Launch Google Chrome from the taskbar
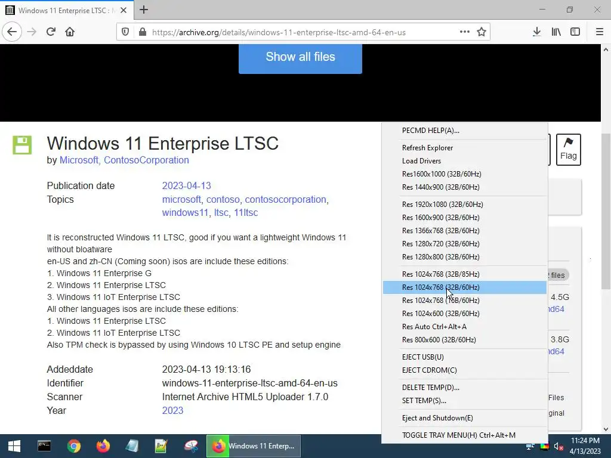The width and height of the screenshot is (611, 458). click(73, 446)
